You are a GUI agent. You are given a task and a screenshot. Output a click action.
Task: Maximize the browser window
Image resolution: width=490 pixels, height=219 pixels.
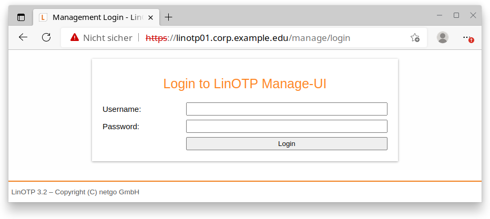456,16
